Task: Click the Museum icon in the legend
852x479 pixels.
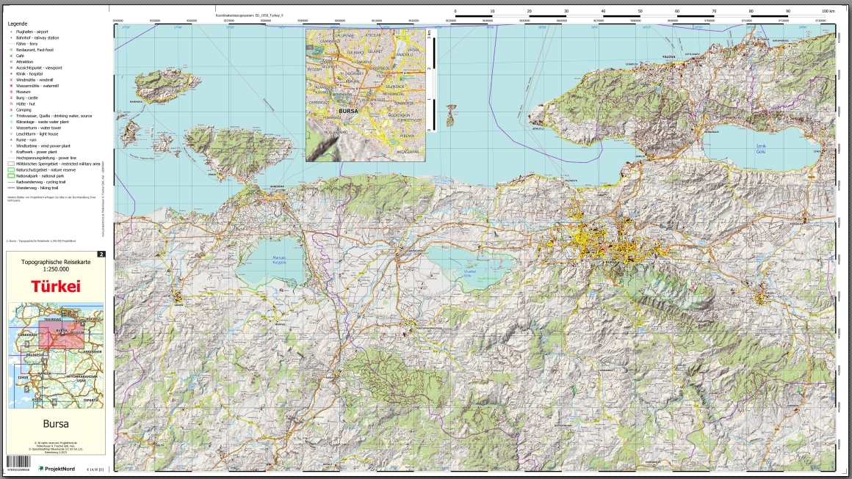Action: tap(10, 92)
